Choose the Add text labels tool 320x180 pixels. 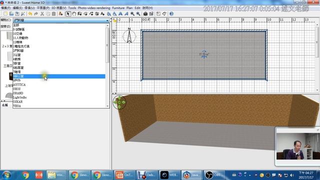(102, 14)
